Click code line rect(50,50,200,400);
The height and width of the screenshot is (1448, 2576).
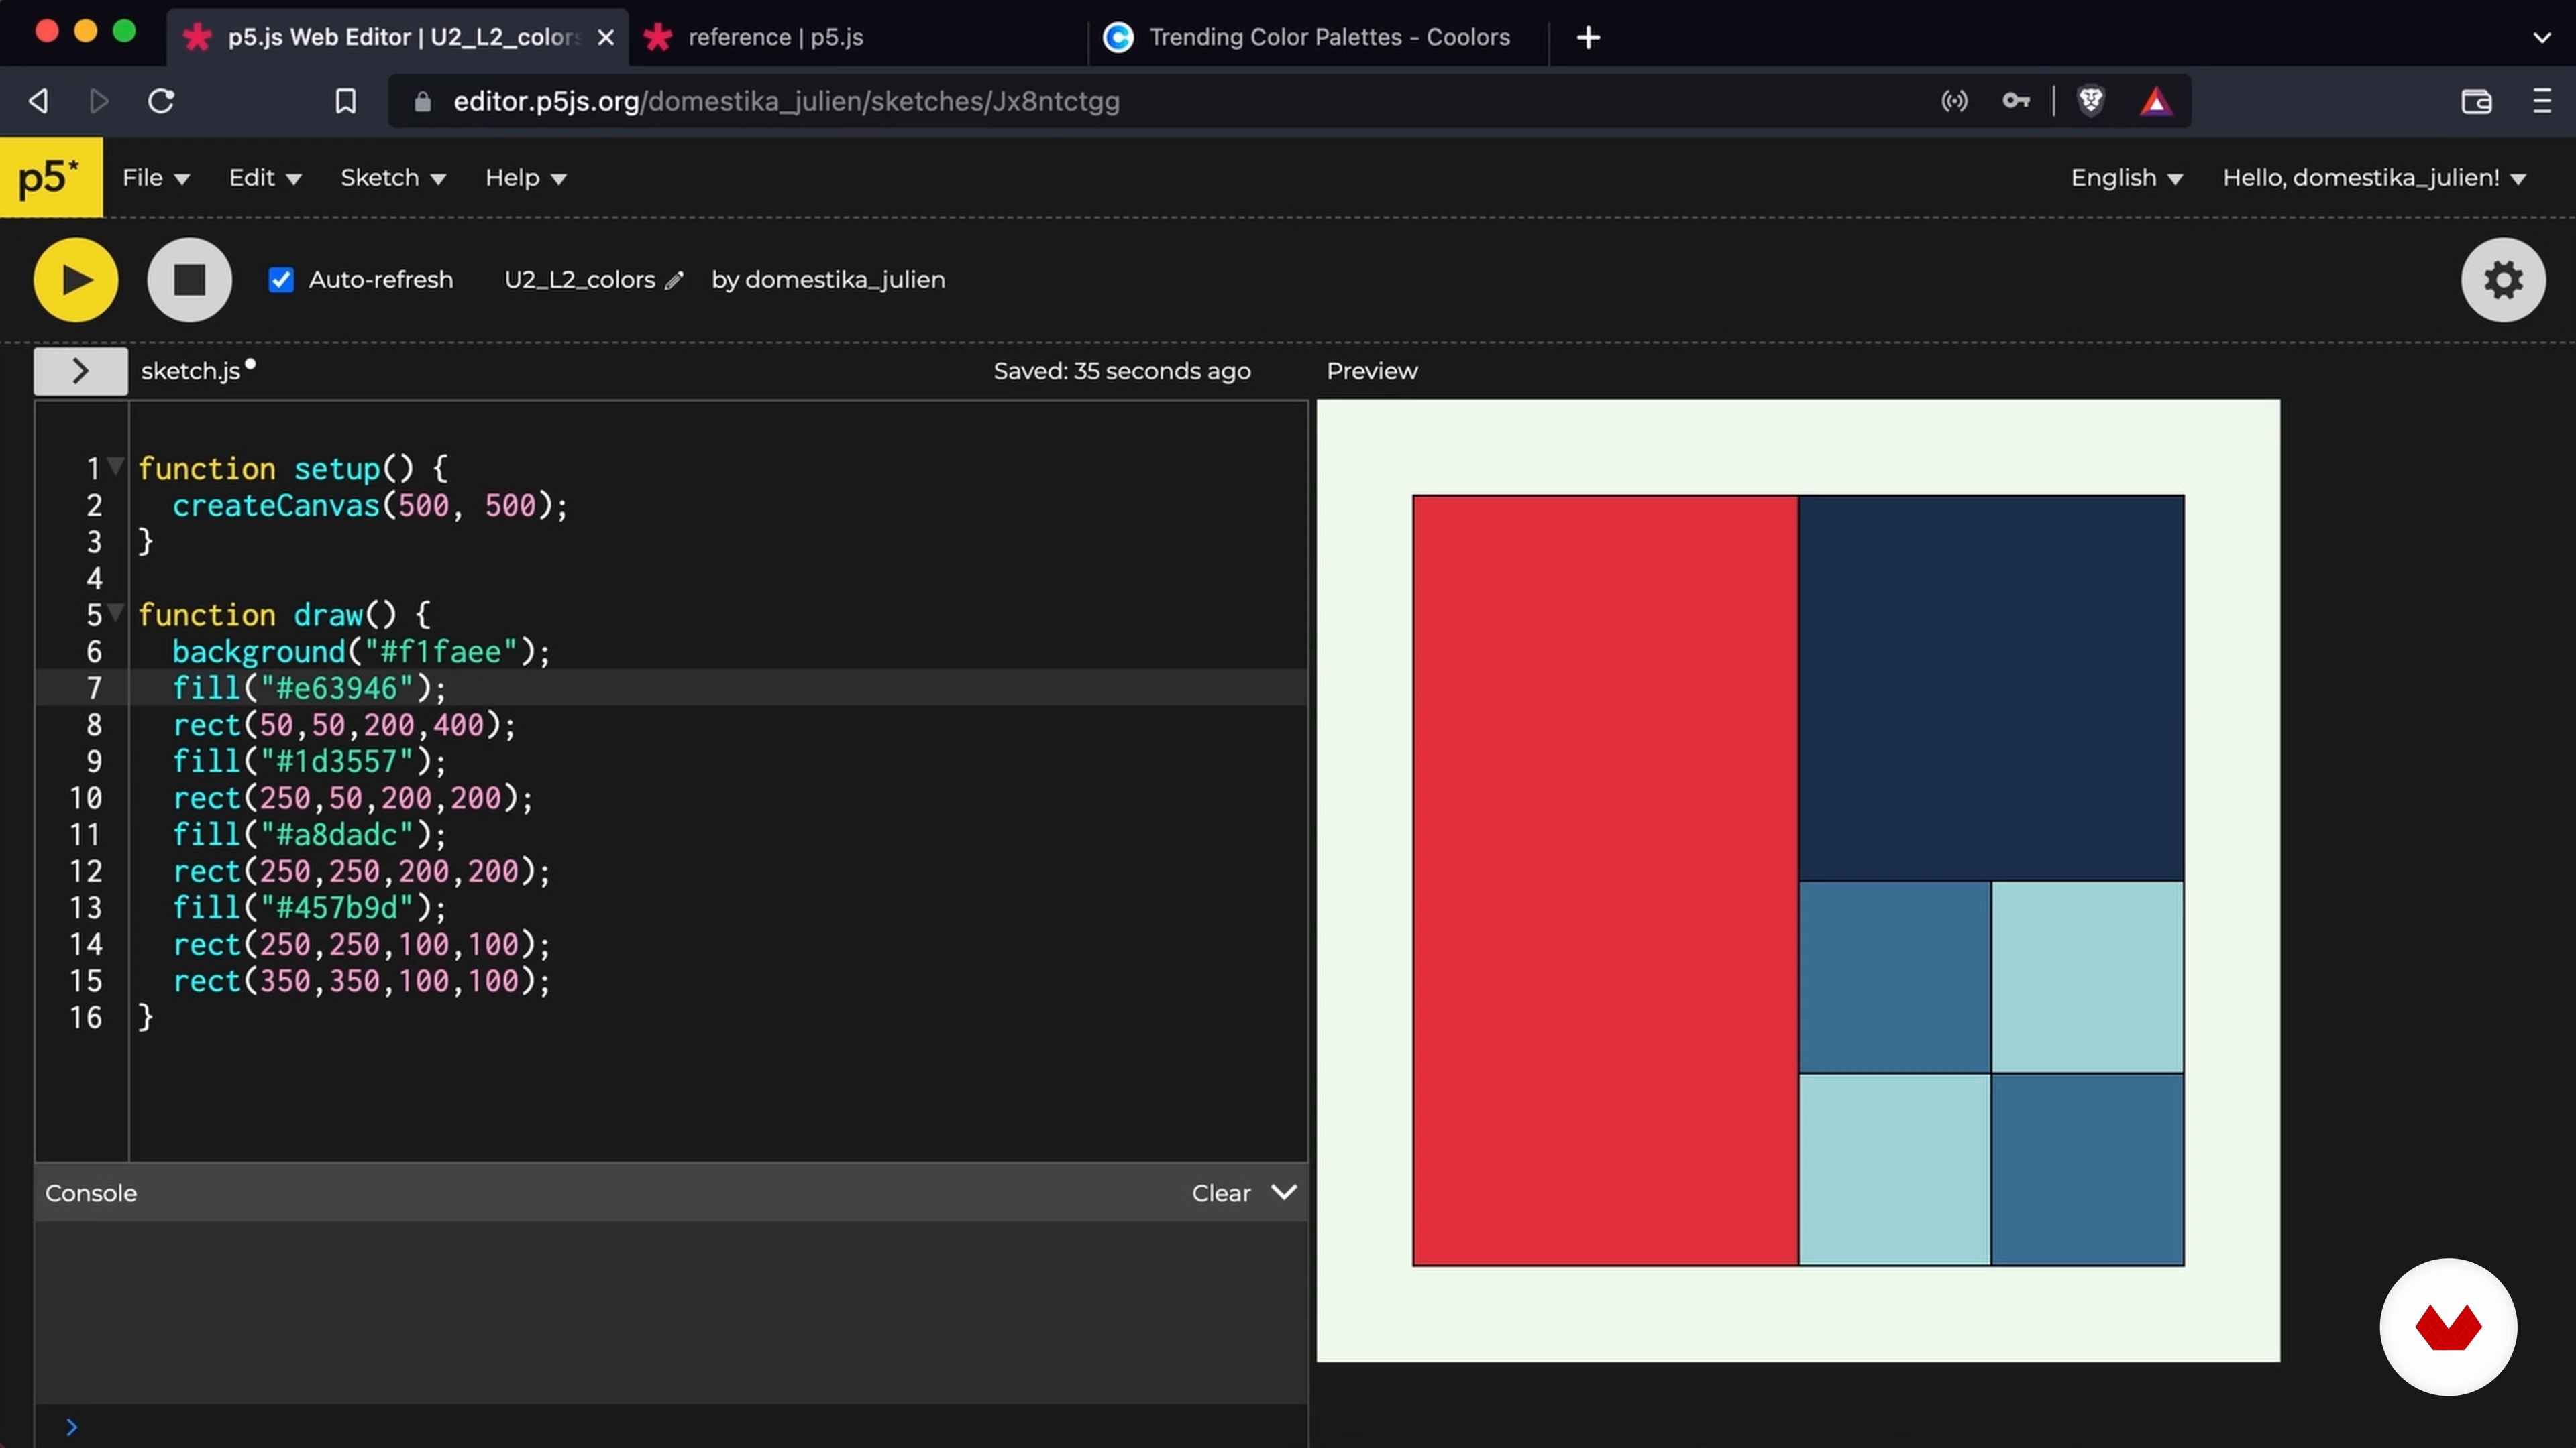click(x=344, y=725)
